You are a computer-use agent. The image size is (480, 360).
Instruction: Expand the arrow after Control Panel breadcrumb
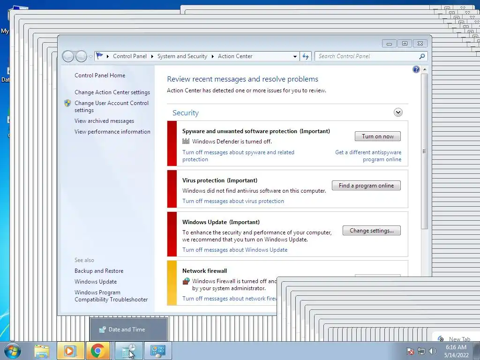(x=152, y=56)
